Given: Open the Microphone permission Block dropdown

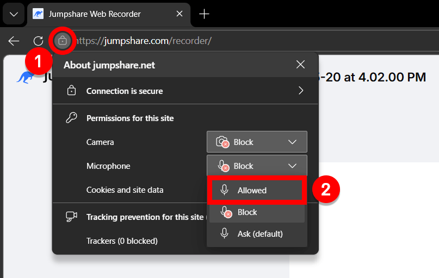Looking at the screenshot, I should click(257, 166).
